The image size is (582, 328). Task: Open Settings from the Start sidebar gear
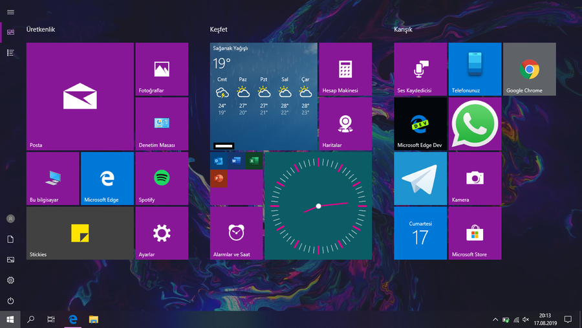(x=10, y=280)
